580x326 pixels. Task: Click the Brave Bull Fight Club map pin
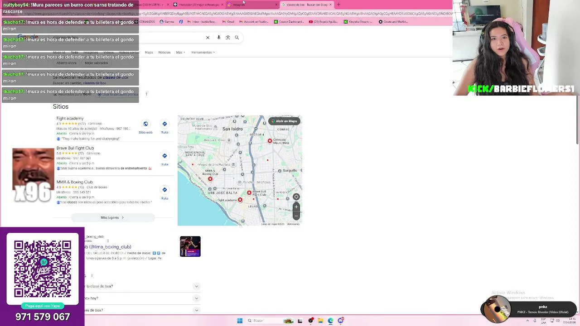(x=249, y=193)
